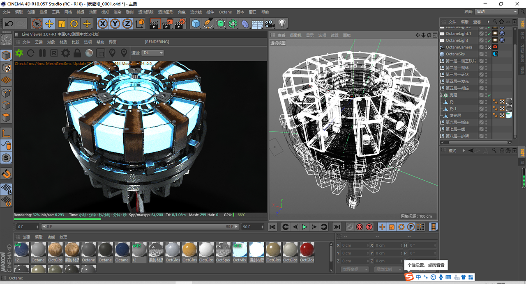This screenshot has height=284, width=526.
Task: Toggle the P parameter key button
Action: [x=411, y=227]
